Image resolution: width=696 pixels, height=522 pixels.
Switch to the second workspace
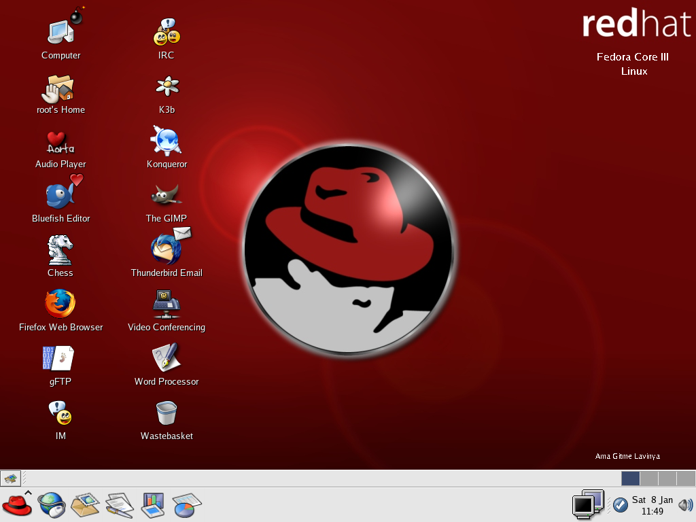(649, 478)
